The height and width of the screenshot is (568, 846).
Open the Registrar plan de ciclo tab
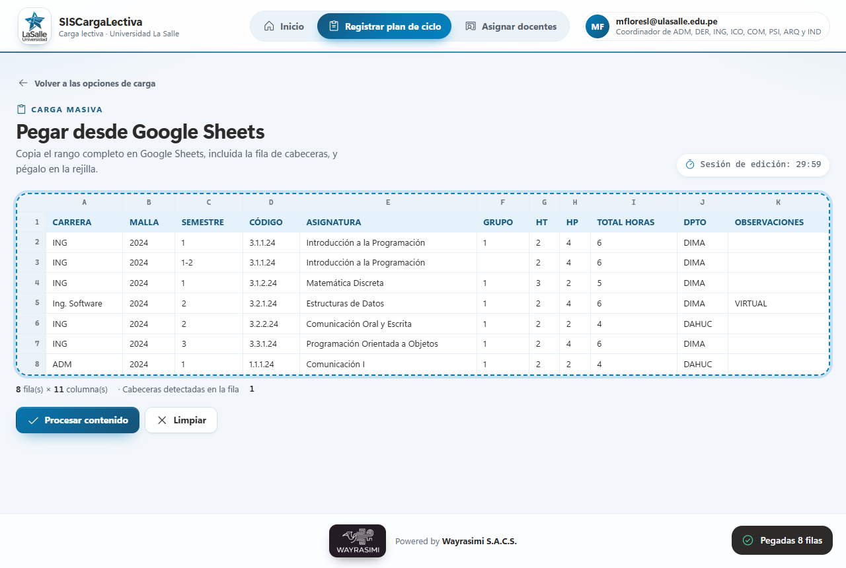(384, 26)
